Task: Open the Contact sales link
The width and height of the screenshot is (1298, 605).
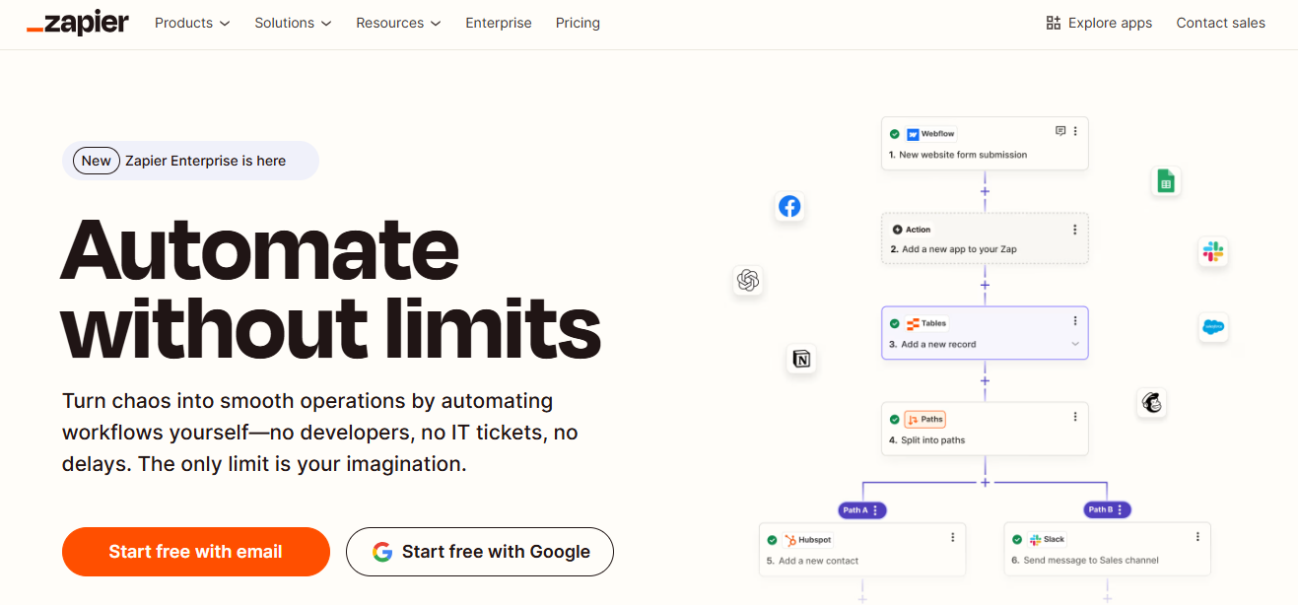Action: (x=1220, y=23)
